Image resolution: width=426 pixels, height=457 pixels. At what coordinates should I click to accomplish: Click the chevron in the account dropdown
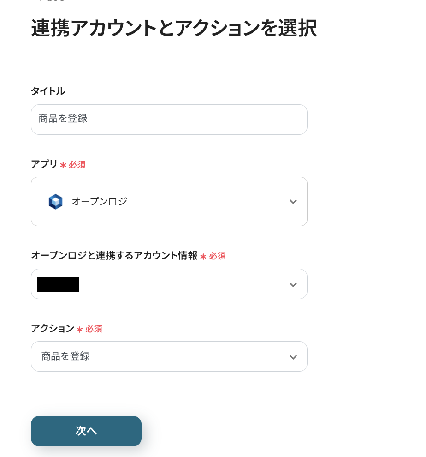pyautogui.click(x=293, y=284)
